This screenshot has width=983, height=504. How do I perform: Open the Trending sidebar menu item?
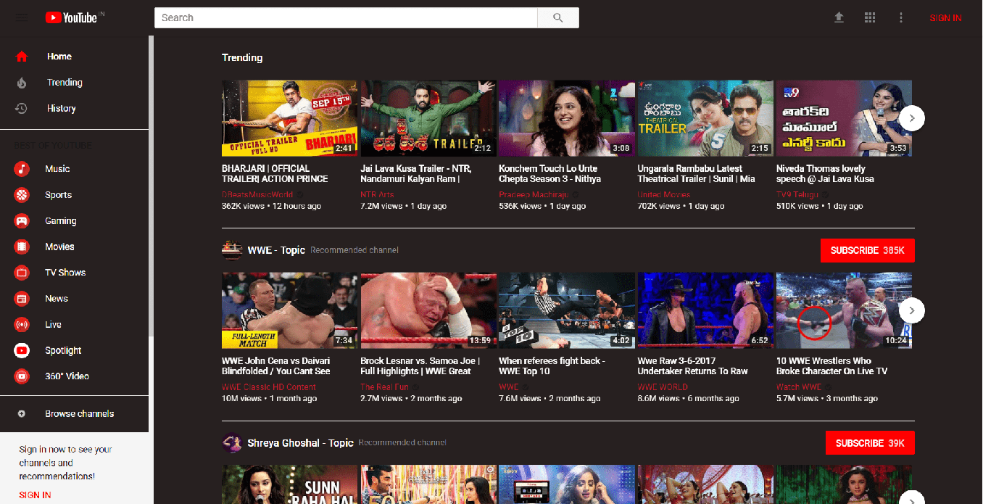tap(74, 83)
